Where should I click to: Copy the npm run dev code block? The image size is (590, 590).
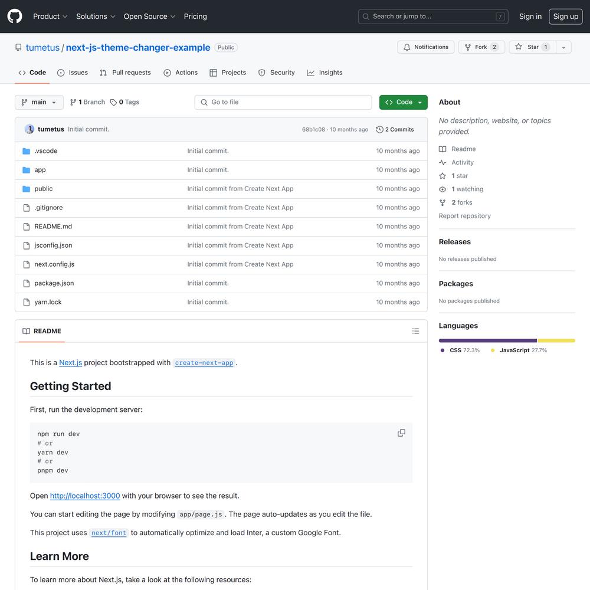click(401, 432)
